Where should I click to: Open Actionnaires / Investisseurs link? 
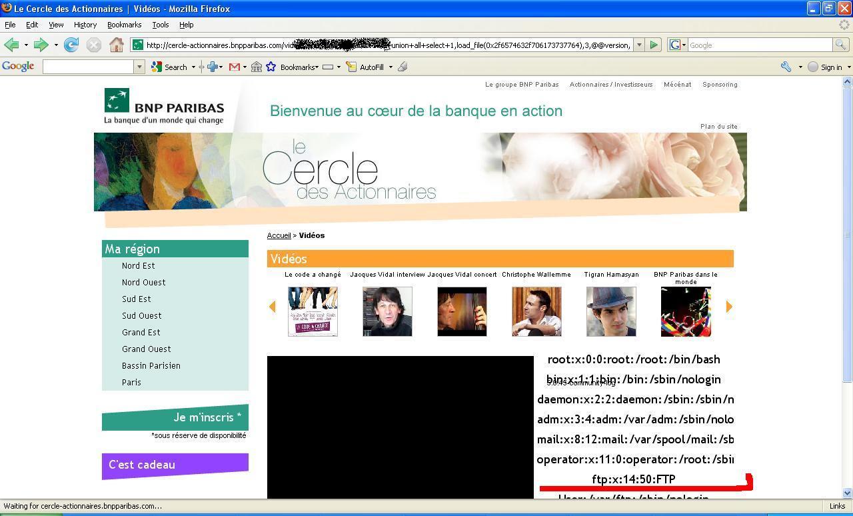click(611, 85)
